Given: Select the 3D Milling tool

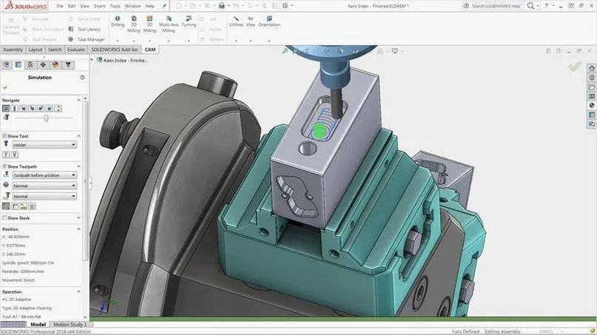Looking at the screenshot, I should [150, 20].
